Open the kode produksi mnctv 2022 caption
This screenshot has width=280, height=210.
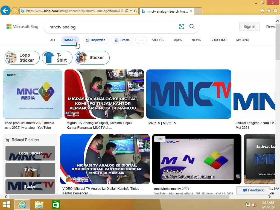[x=30, y=125]
